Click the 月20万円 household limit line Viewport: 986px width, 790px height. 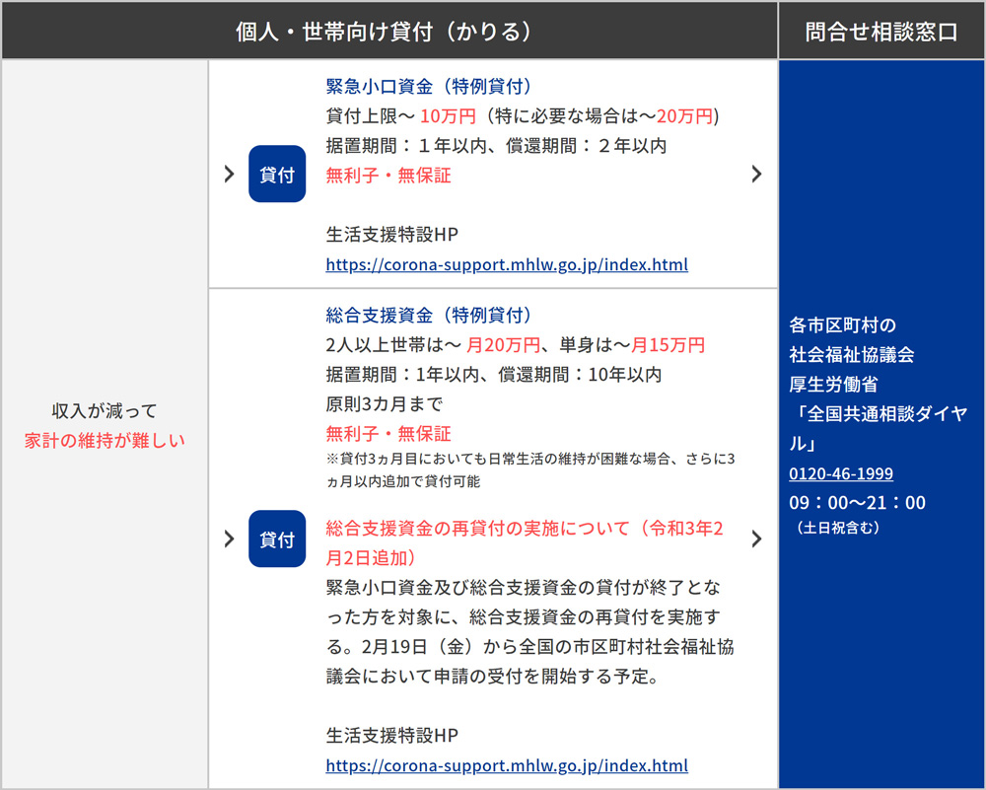click(x=515, y=344)
